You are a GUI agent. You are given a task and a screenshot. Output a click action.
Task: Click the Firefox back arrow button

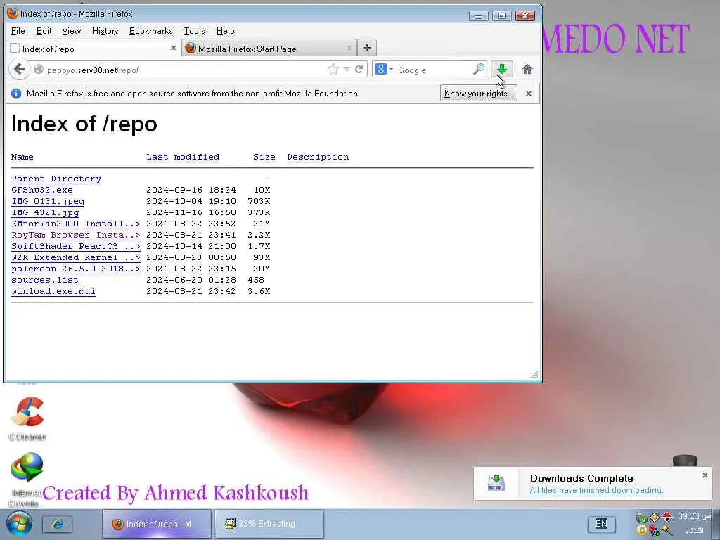pyautogui.click(x=19, y=70)
